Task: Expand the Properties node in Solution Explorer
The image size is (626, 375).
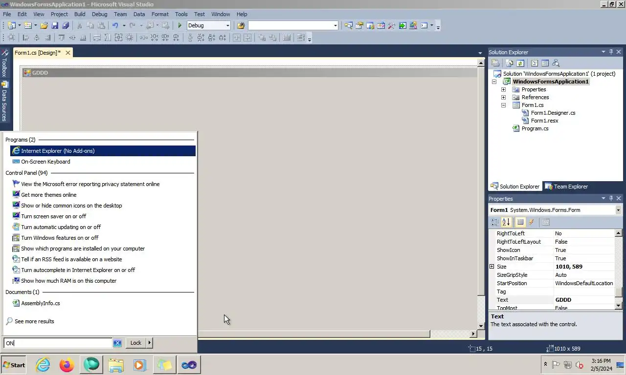Action: (503, 89)
